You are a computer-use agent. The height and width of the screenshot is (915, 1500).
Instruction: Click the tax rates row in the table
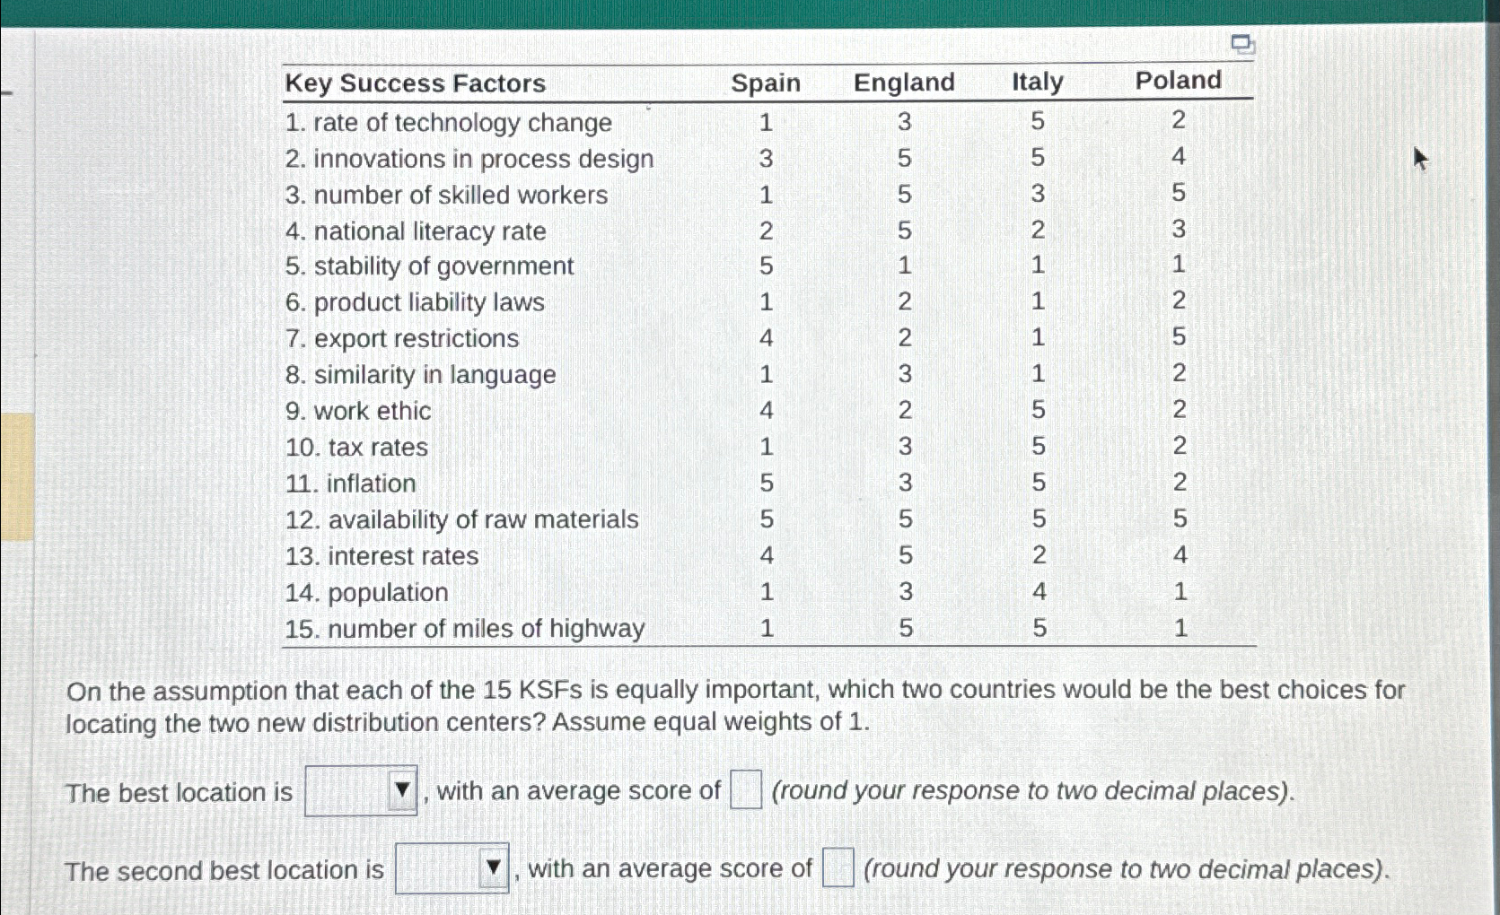coord(355,448)
